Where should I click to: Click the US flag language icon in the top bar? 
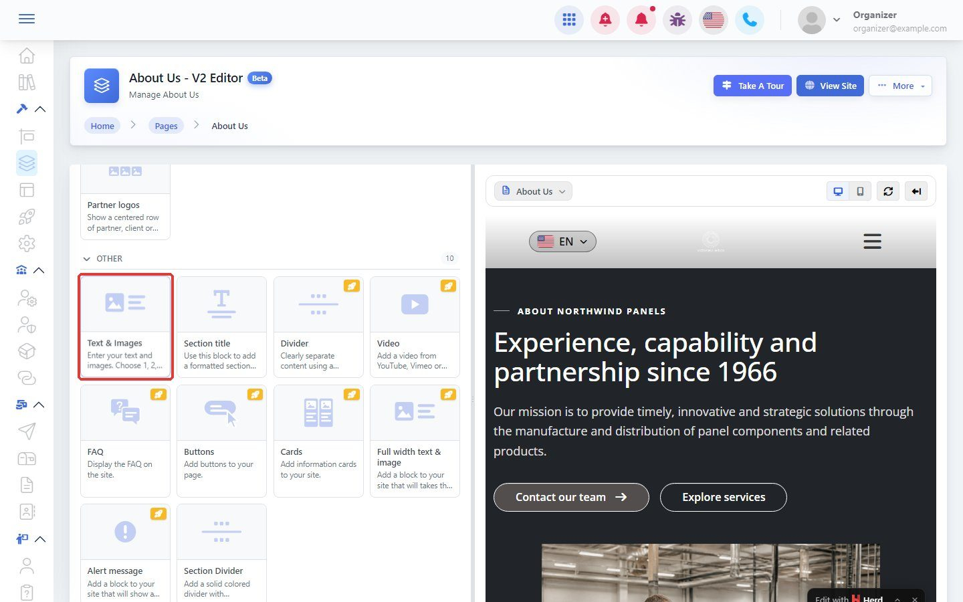(714, 20)
